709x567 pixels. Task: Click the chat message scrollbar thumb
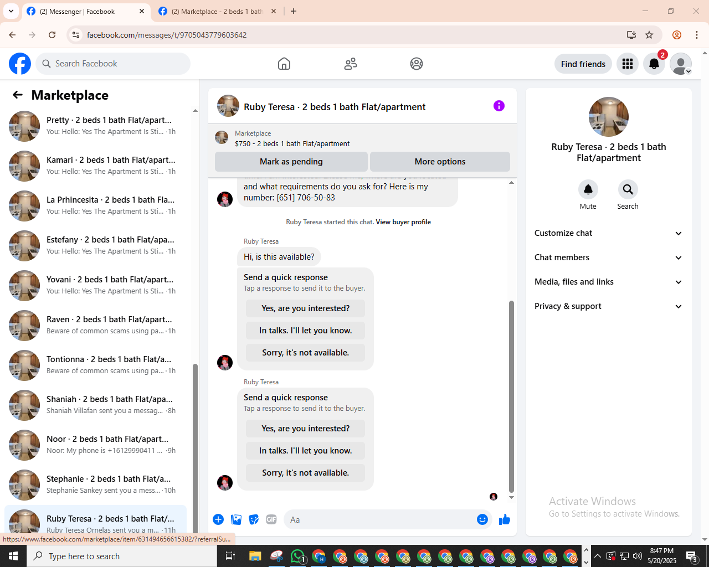tap(511, 396)
